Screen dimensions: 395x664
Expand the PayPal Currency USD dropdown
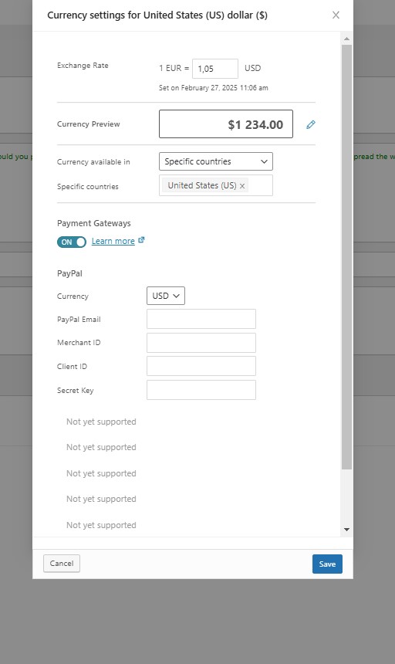[166, 296]
